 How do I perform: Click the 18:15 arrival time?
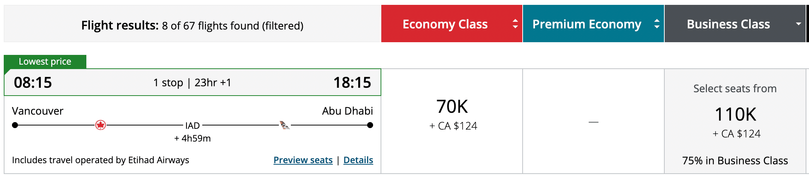(352, 83)
